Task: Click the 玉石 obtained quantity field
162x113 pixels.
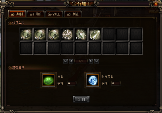Action: (72, 83)
